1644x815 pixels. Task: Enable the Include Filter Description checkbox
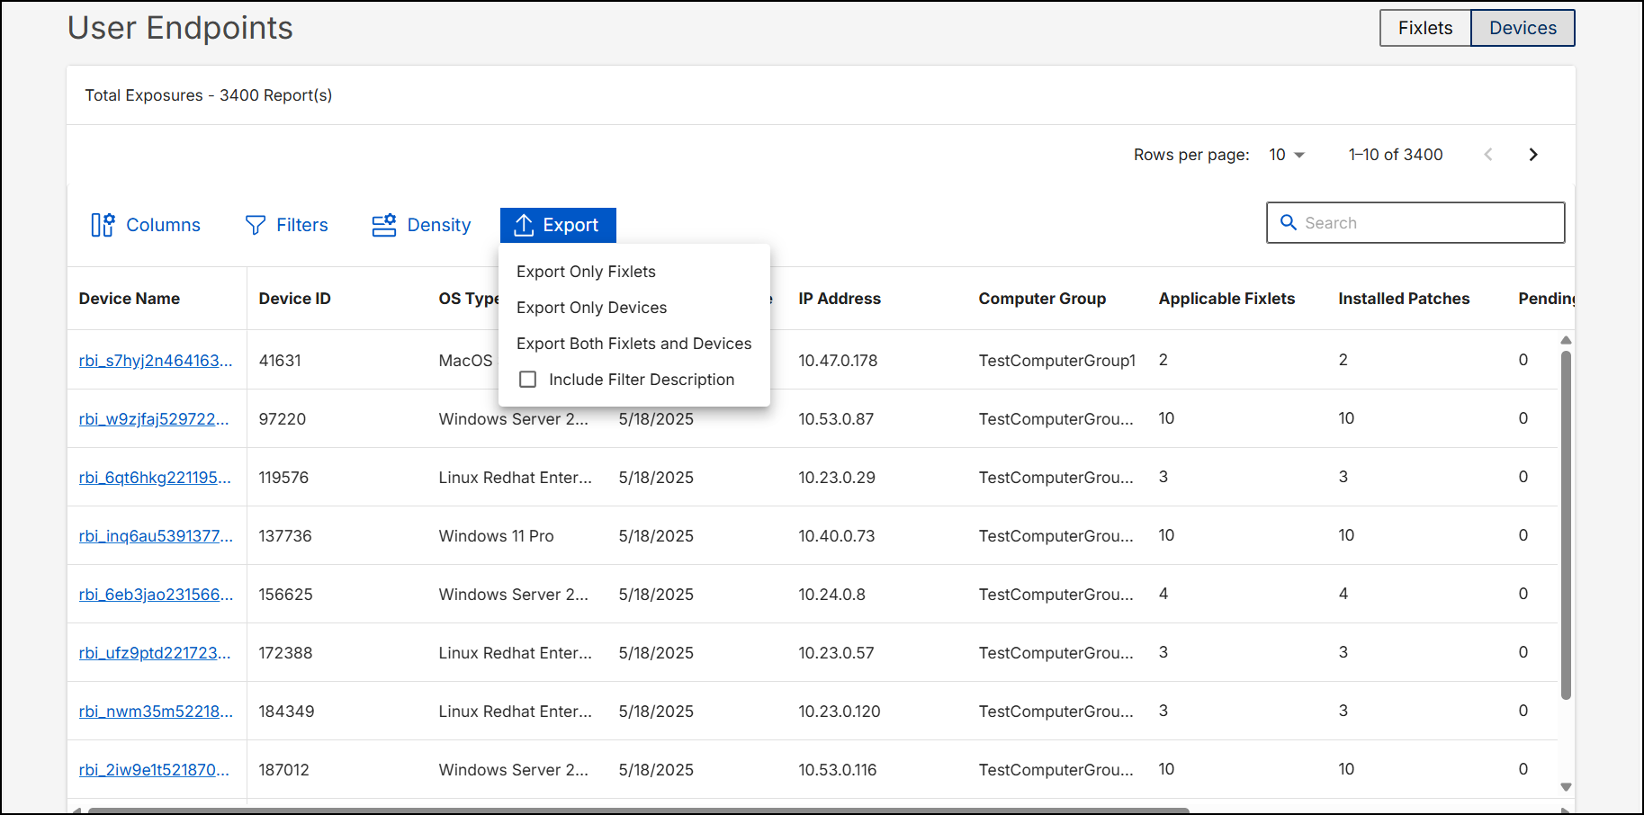528,379
